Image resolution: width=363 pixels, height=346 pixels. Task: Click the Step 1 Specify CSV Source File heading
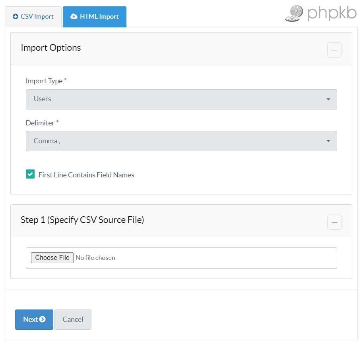82,220
